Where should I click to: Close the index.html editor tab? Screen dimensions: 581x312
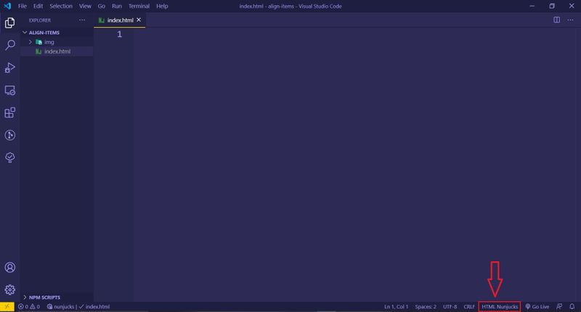(139, 20)
